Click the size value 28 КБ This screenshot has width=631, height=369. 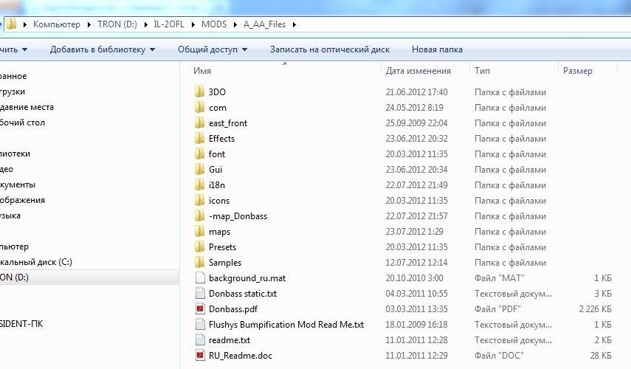(601, 356)
